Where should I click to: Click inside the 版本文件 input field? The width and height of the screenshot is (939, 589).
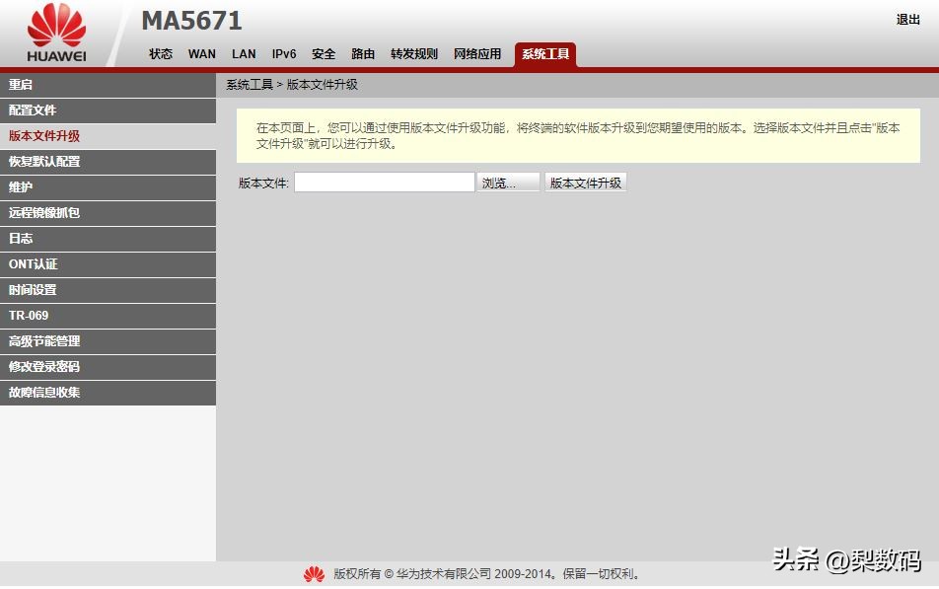tap(384, 183)
